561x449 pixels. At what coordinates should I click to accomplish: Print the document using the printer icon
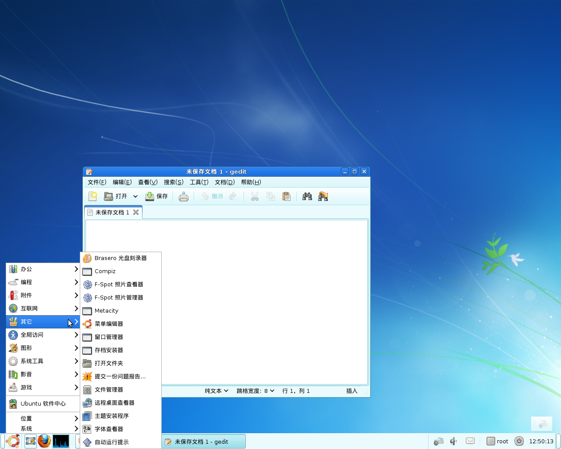[x=184, y=196]
